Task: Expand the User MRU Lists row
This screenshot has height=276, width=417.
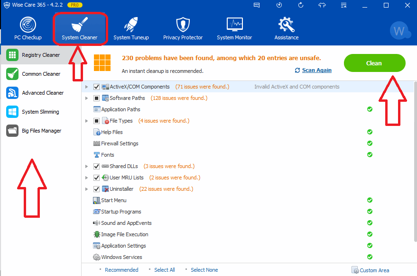Action: pyautogui.click(x=86, y=178)
